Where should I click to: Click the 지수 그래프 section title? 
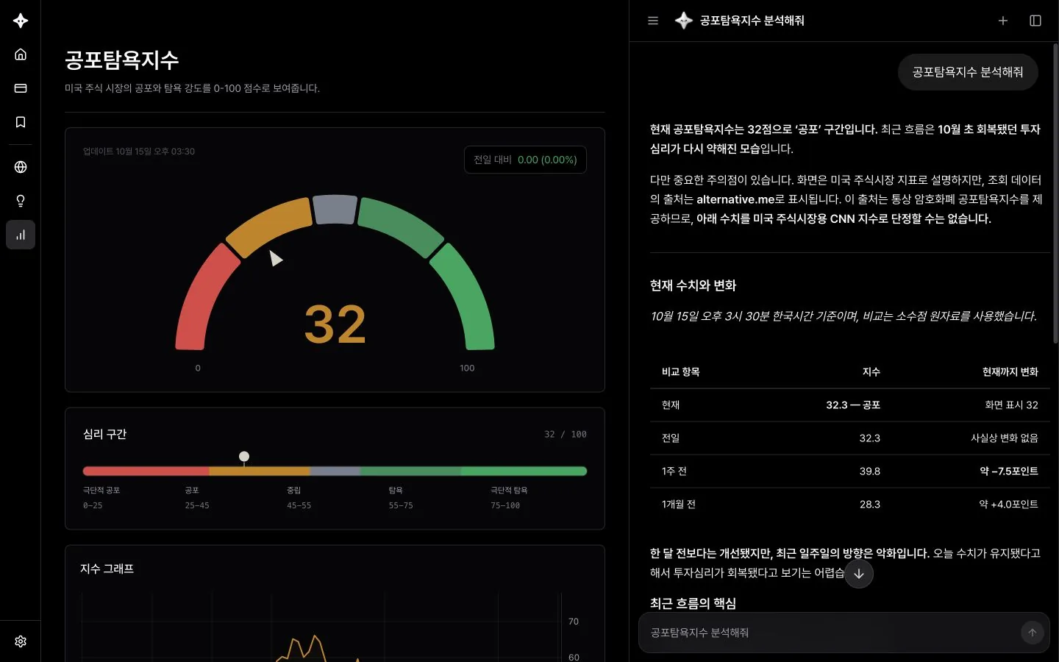107,569
